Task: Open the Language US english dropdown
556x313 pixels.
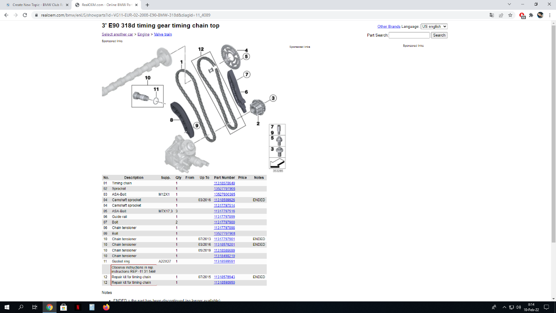Action: [x=434, y=26]
